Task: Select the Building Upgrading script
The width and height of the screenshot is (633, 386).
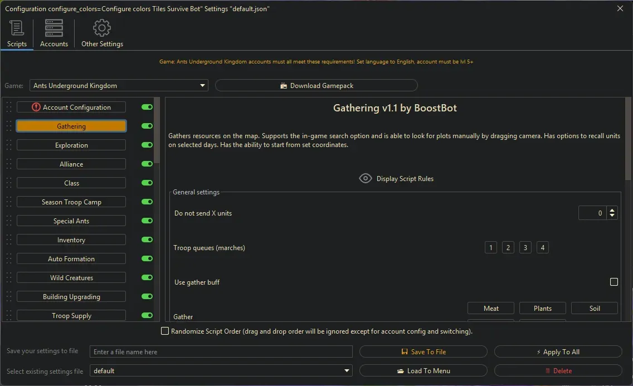Action: pyautogui.click(x=71, y=297)
